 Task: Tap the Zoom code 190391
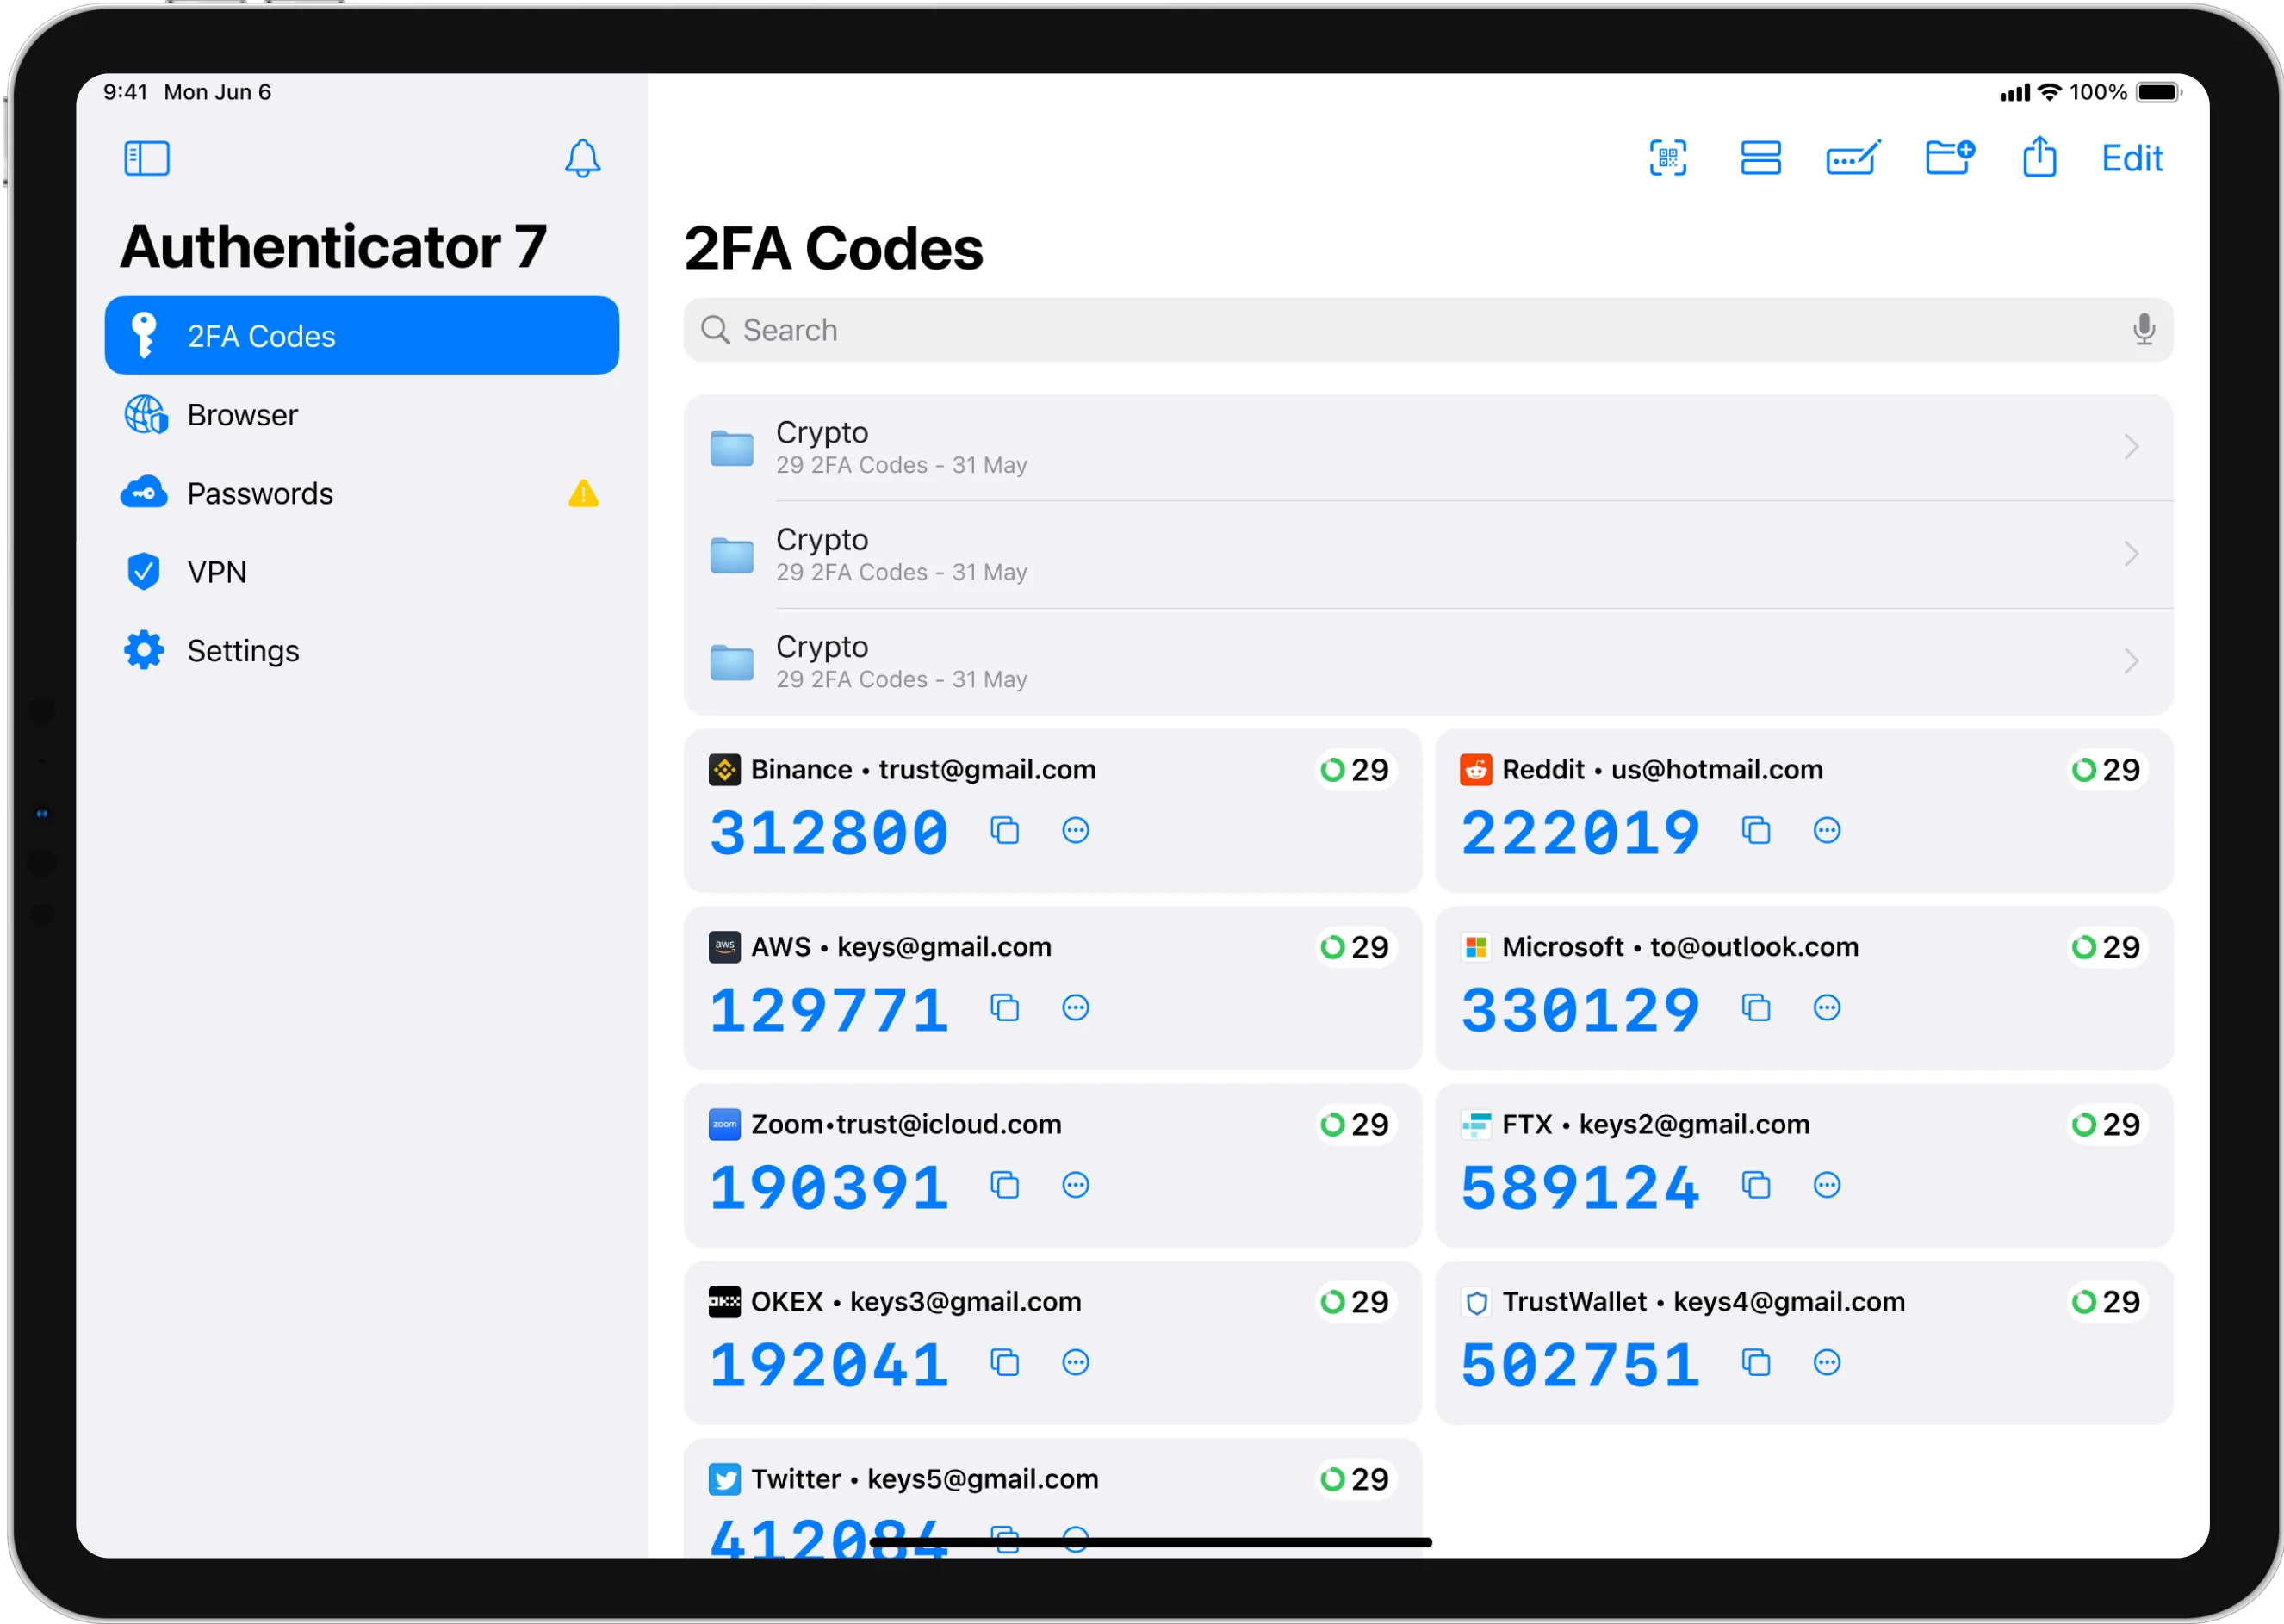pos(828,1188)
